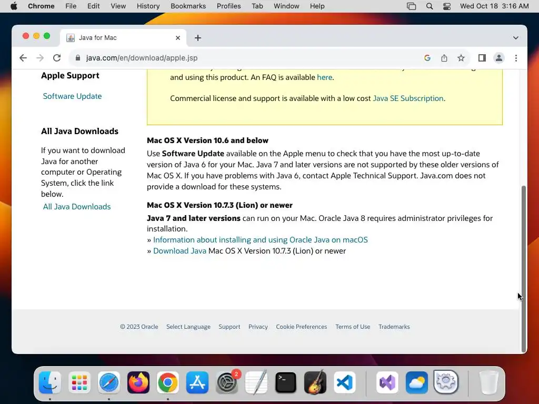Image resolution: width=539 pixels, height=404 pixels.
Task: Toggle the Chrome side panel
Action: point(482,58)
